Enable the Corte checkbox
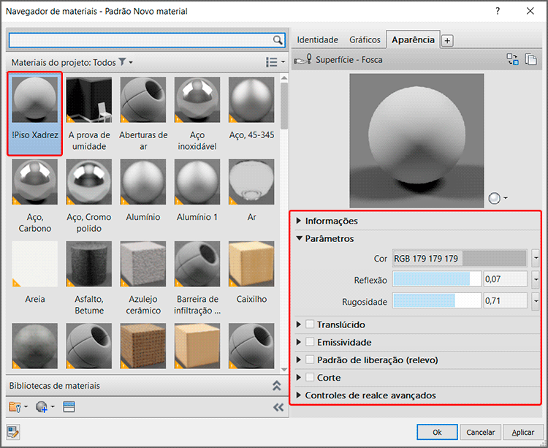 (x=310, y=377)
